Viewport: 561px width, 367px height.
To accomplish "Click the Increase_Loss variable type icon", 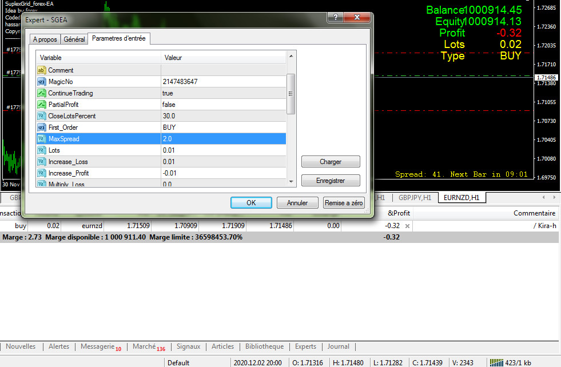I will pos(42,162).
